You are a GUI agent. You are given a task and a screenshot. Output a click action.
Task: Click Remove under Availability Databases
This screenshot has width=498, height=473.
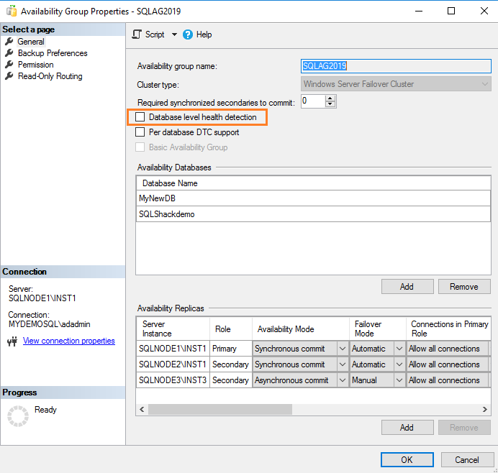[x=464, y=287]
